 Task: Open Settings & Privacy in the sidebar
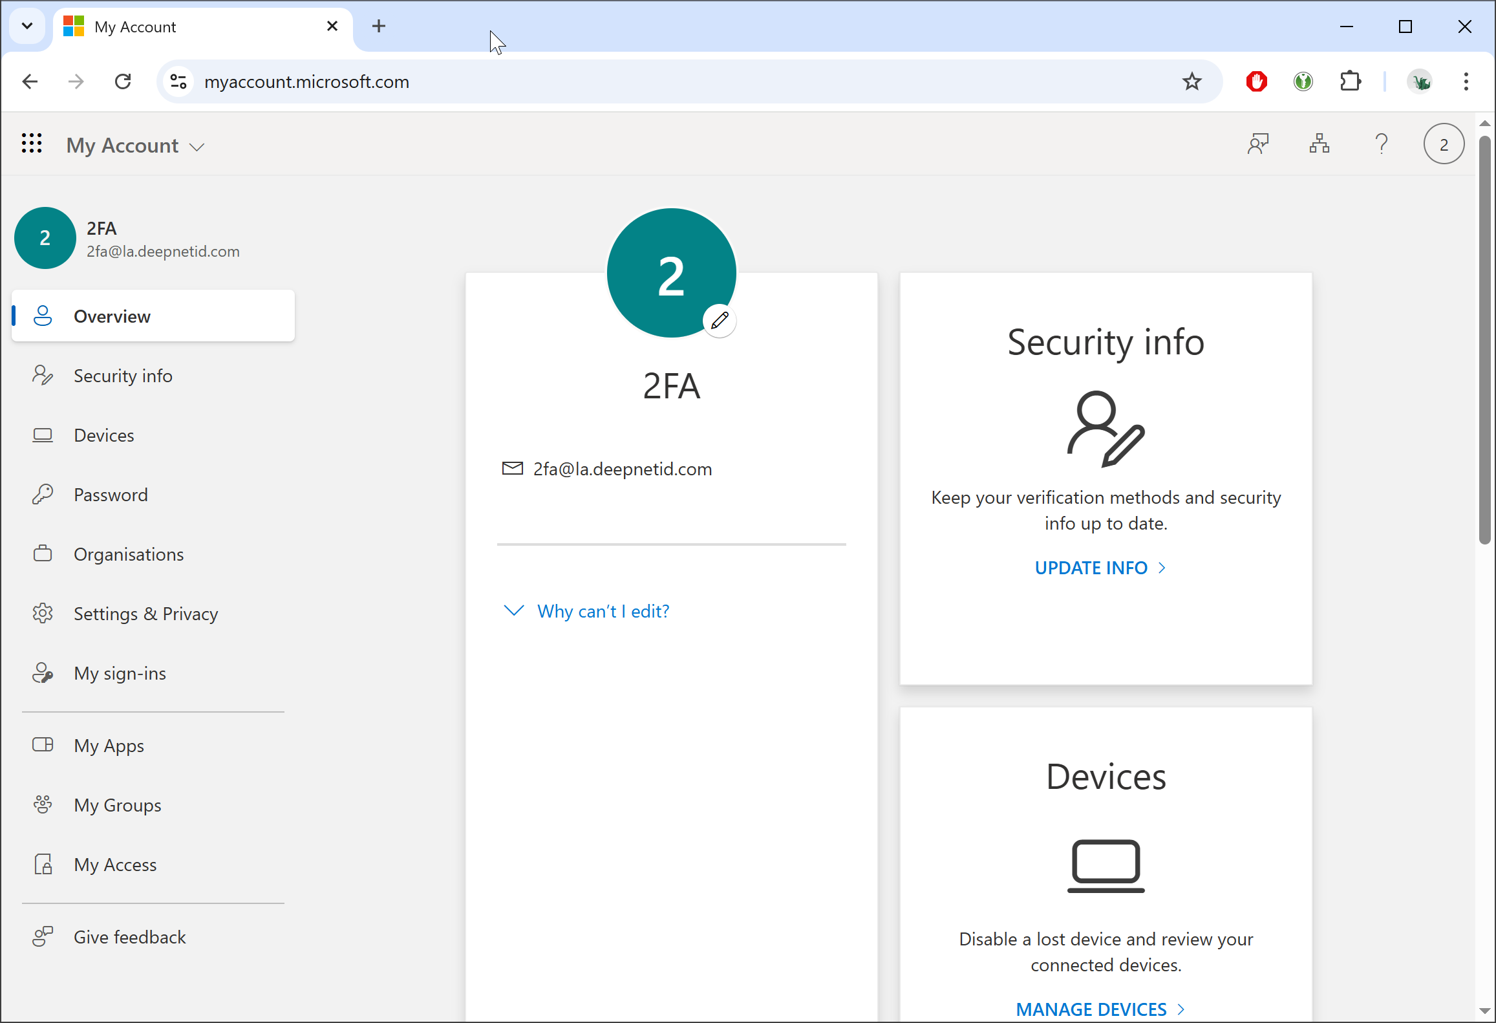(x=145, y=614)
